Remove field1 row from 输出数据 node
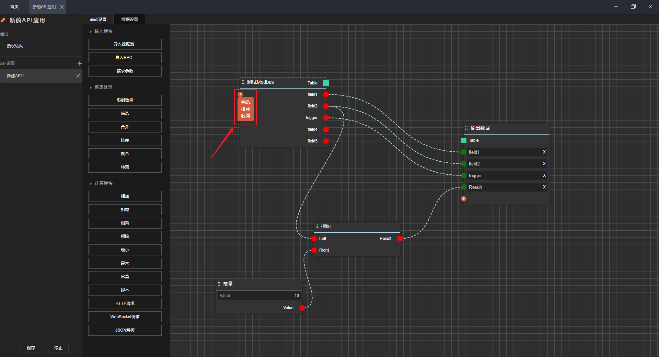Image resolution: width=659 pixels, height=357 pixels. coord(544,152)
